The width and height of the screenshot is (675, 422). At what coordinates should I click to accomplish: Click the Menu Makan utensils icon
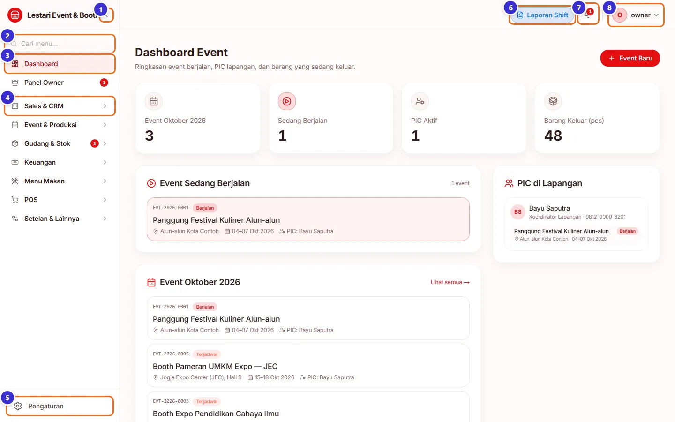click(15, 181)
